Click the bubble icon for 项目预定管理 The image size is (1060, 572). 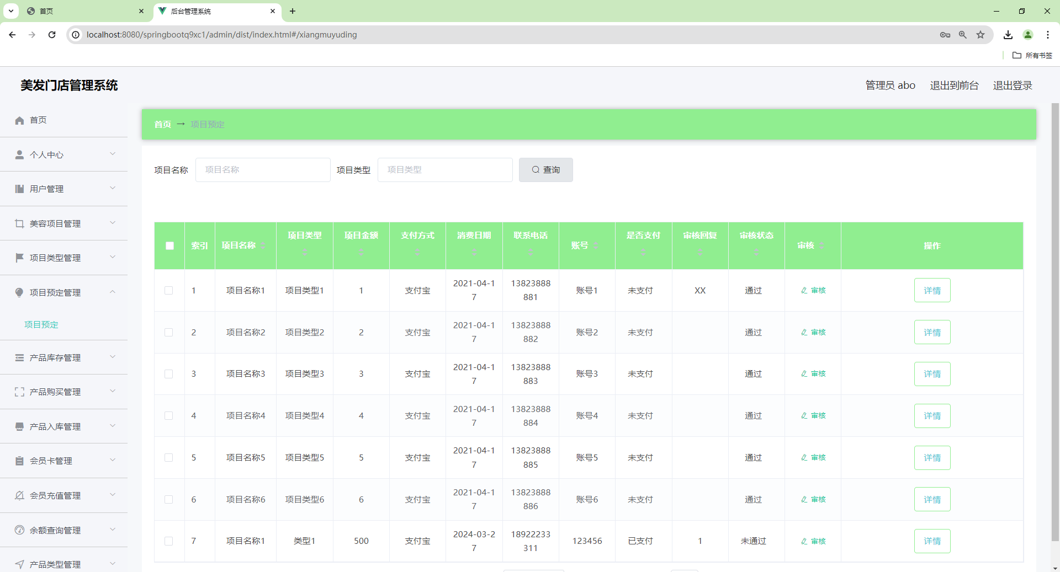pos(19,292)
